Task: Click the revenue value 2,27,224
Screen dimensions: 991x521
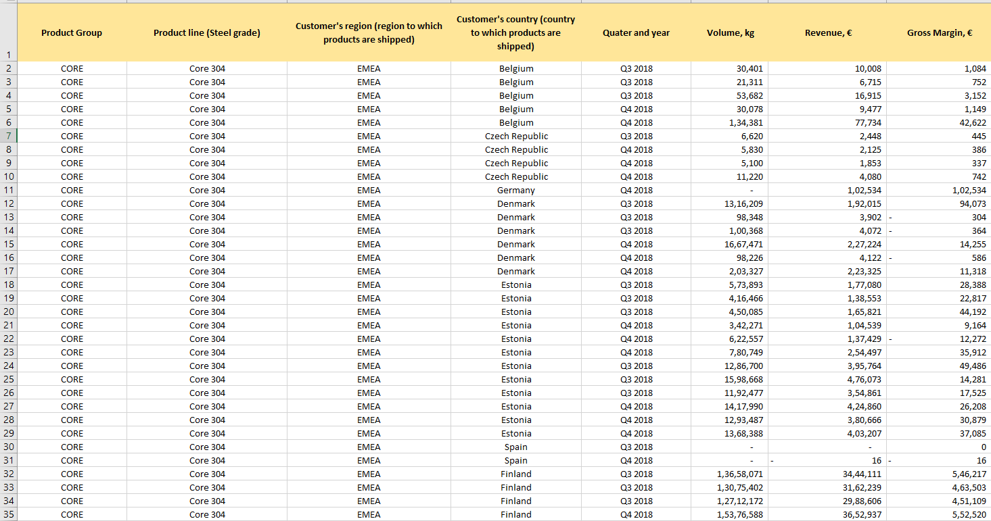Action: [x=827, y=244]
